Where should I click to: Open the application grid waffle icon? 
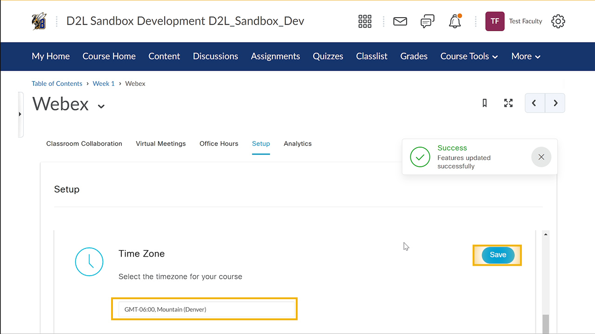coord(365,21)
